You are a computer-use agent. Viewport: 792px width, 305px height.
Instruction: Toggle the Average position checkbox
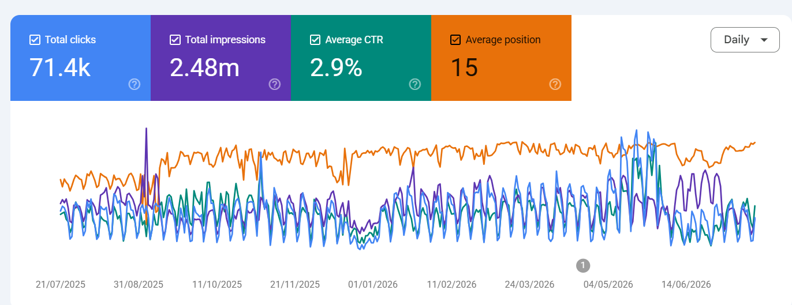click(x=455, y=40)
